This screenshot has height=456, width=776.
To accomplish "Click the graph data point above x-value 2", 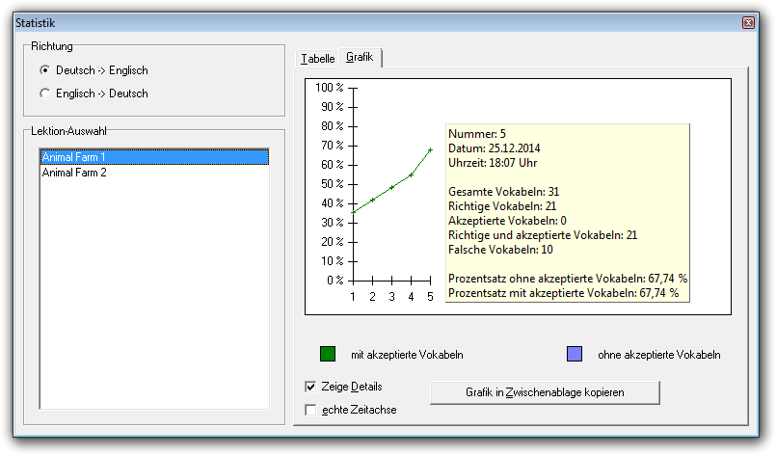I will click(x=372, y=200).
